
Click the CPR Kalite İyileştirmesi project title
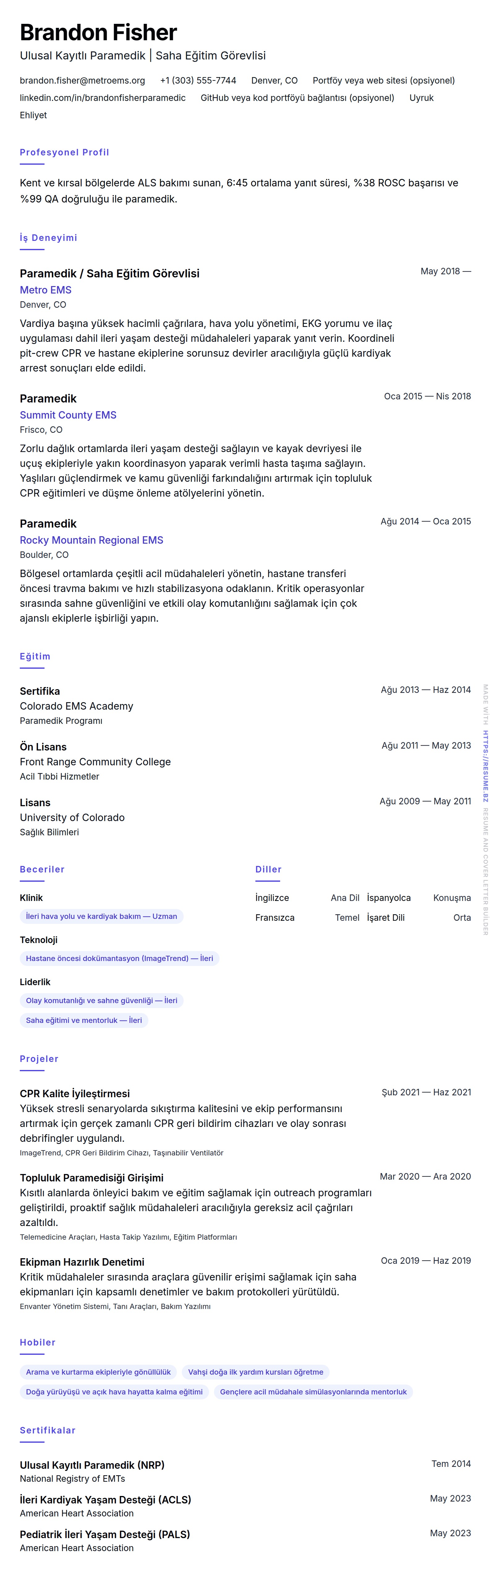click(x=75, y=1093)
